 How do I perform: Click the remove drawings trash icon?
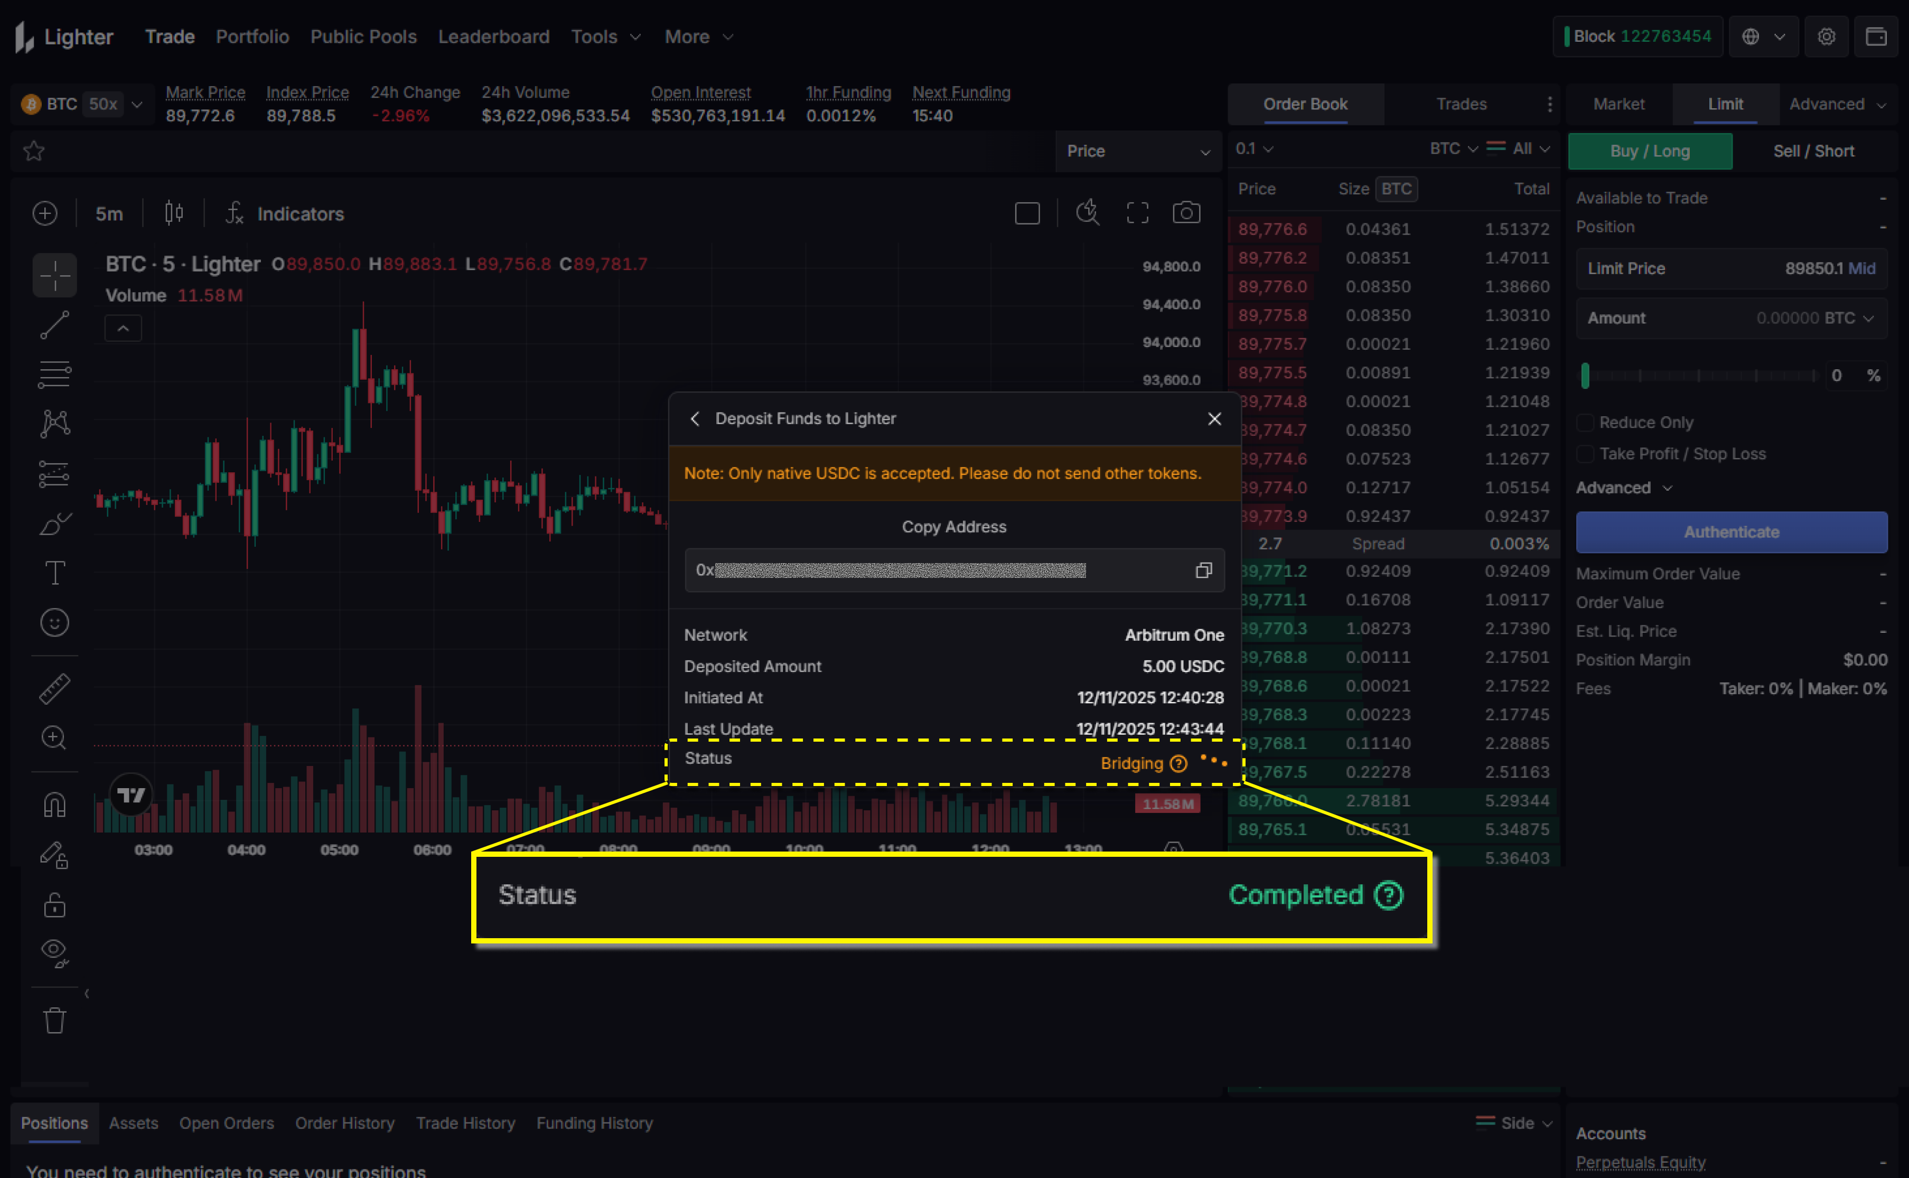pos(54,1021)
